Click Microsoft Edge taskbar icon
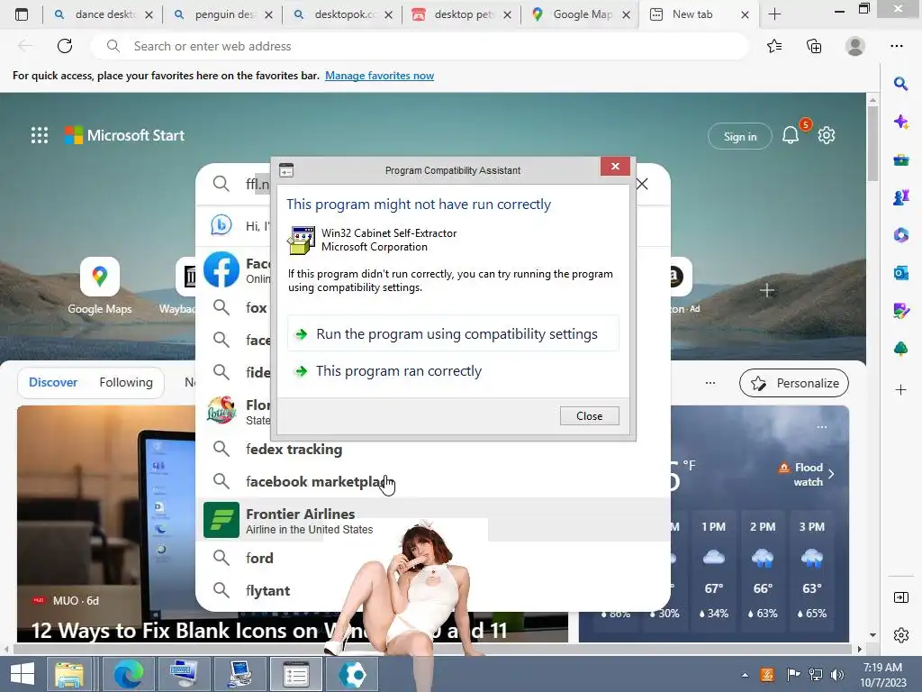Image resolution: width=922 pixels, height=692 pixels. 128,674
